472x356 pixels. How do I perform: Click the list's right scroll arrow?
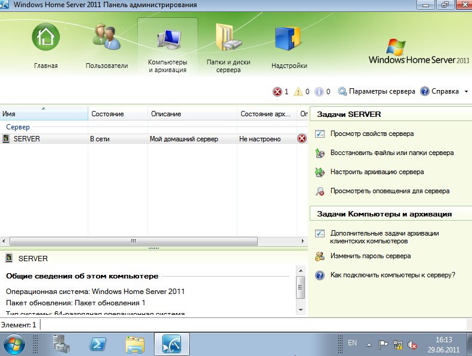pos(303,241)
